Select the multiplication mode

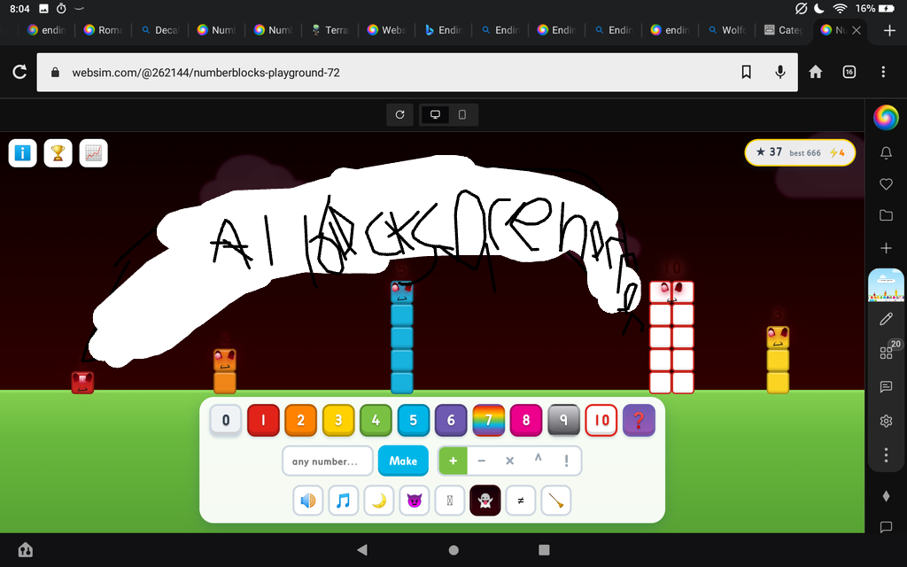[509, 461]
